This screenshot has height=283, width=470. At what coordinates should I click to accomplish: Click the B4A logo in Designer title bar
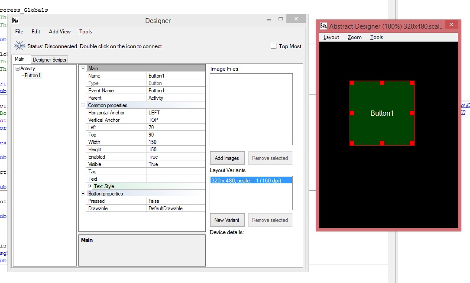tap(15, 20)
